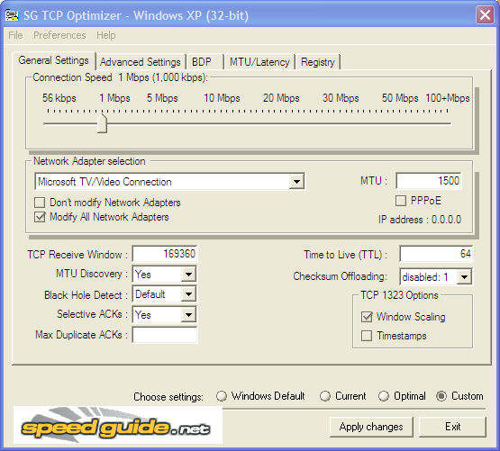Switch to the General Settings tab

point(53,60)
